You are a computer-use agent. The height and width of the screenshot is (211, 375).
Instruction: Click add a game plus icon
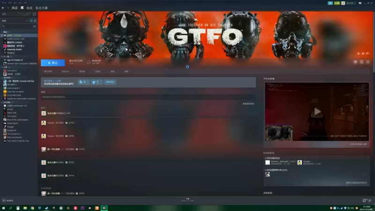point(4,201)
